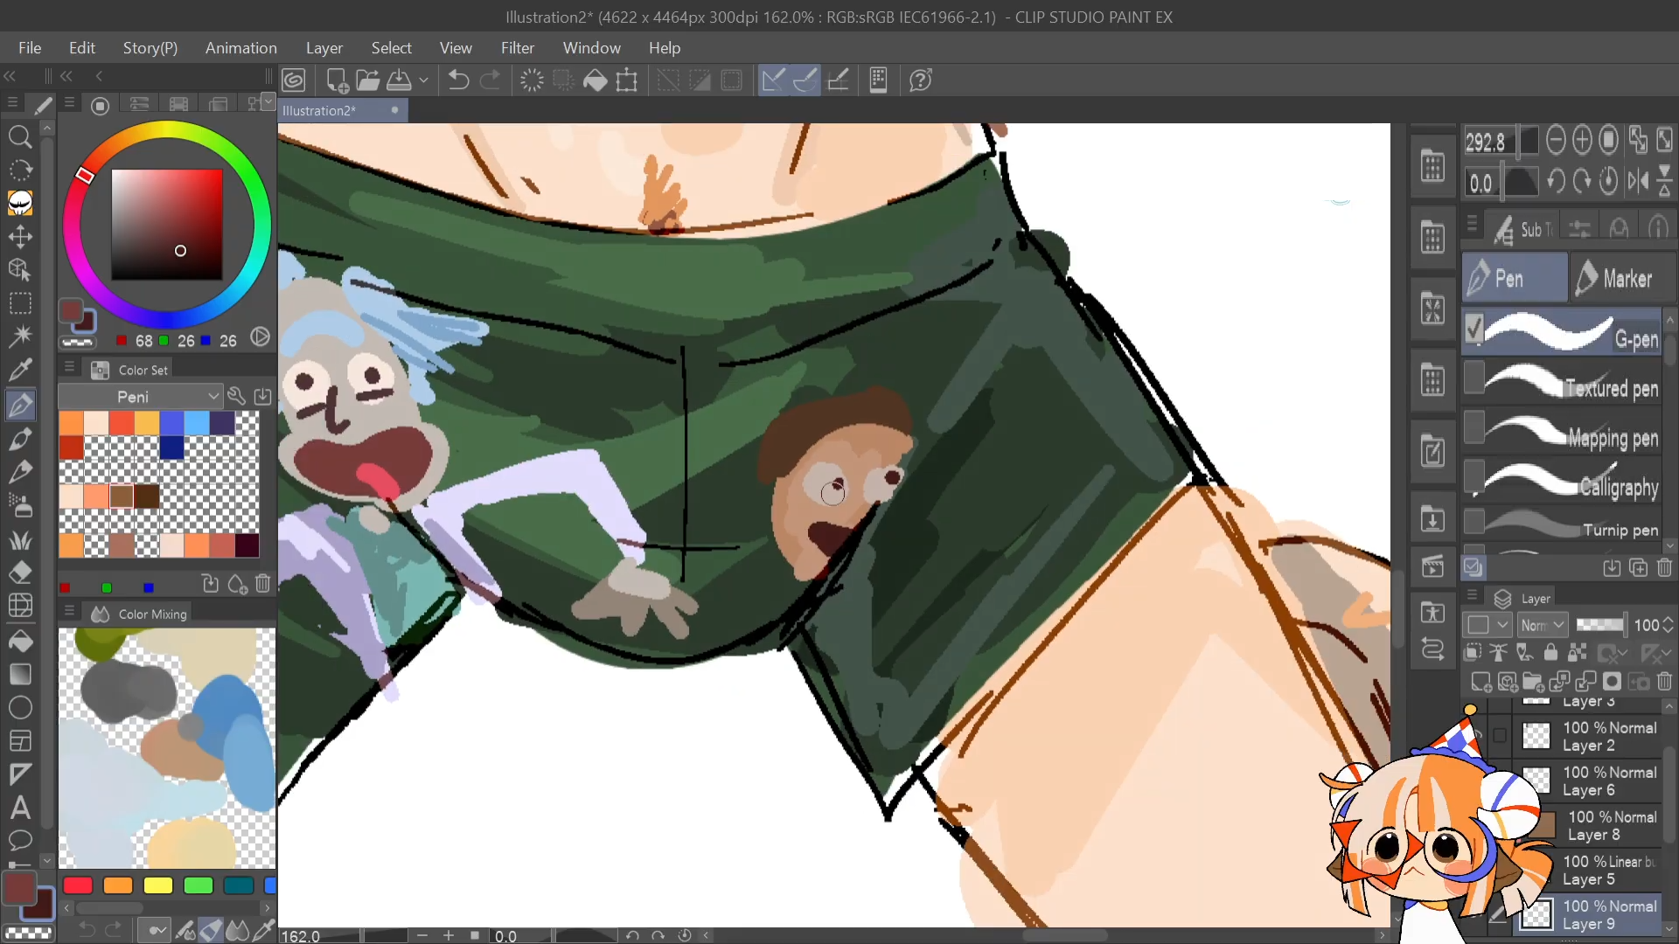The height and width of the screenshot is (944, 1679).
Task: Click the layer opacity slider
Action: tap(1600, 624)
